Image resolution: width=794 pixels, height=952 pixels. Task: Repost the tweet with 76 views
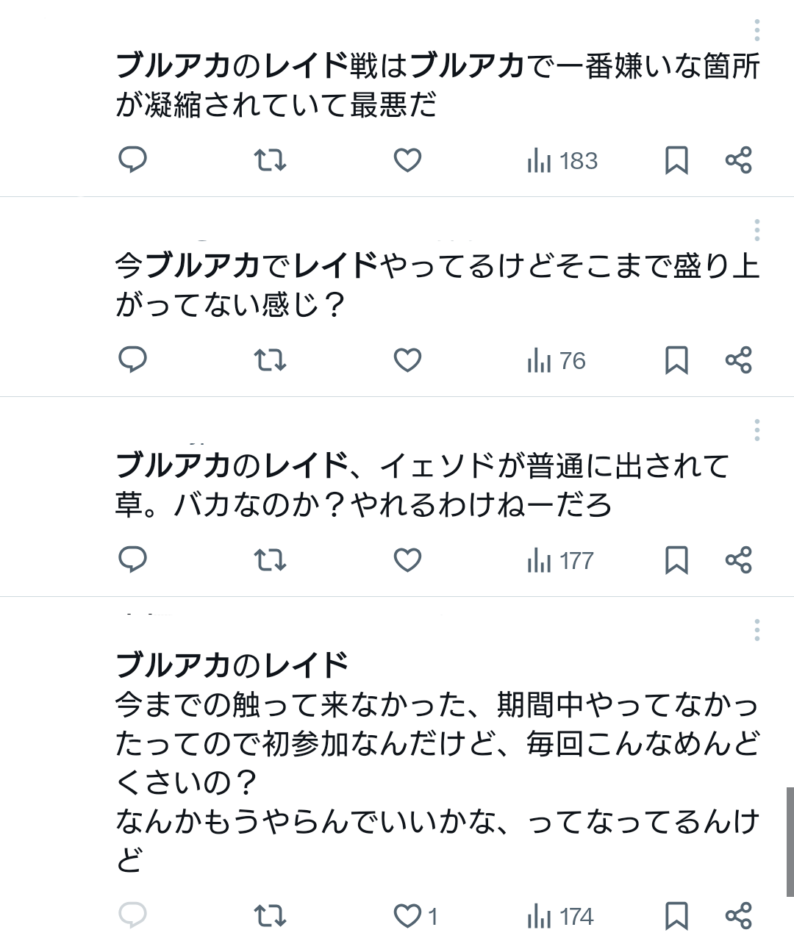(x=270, y=360)
